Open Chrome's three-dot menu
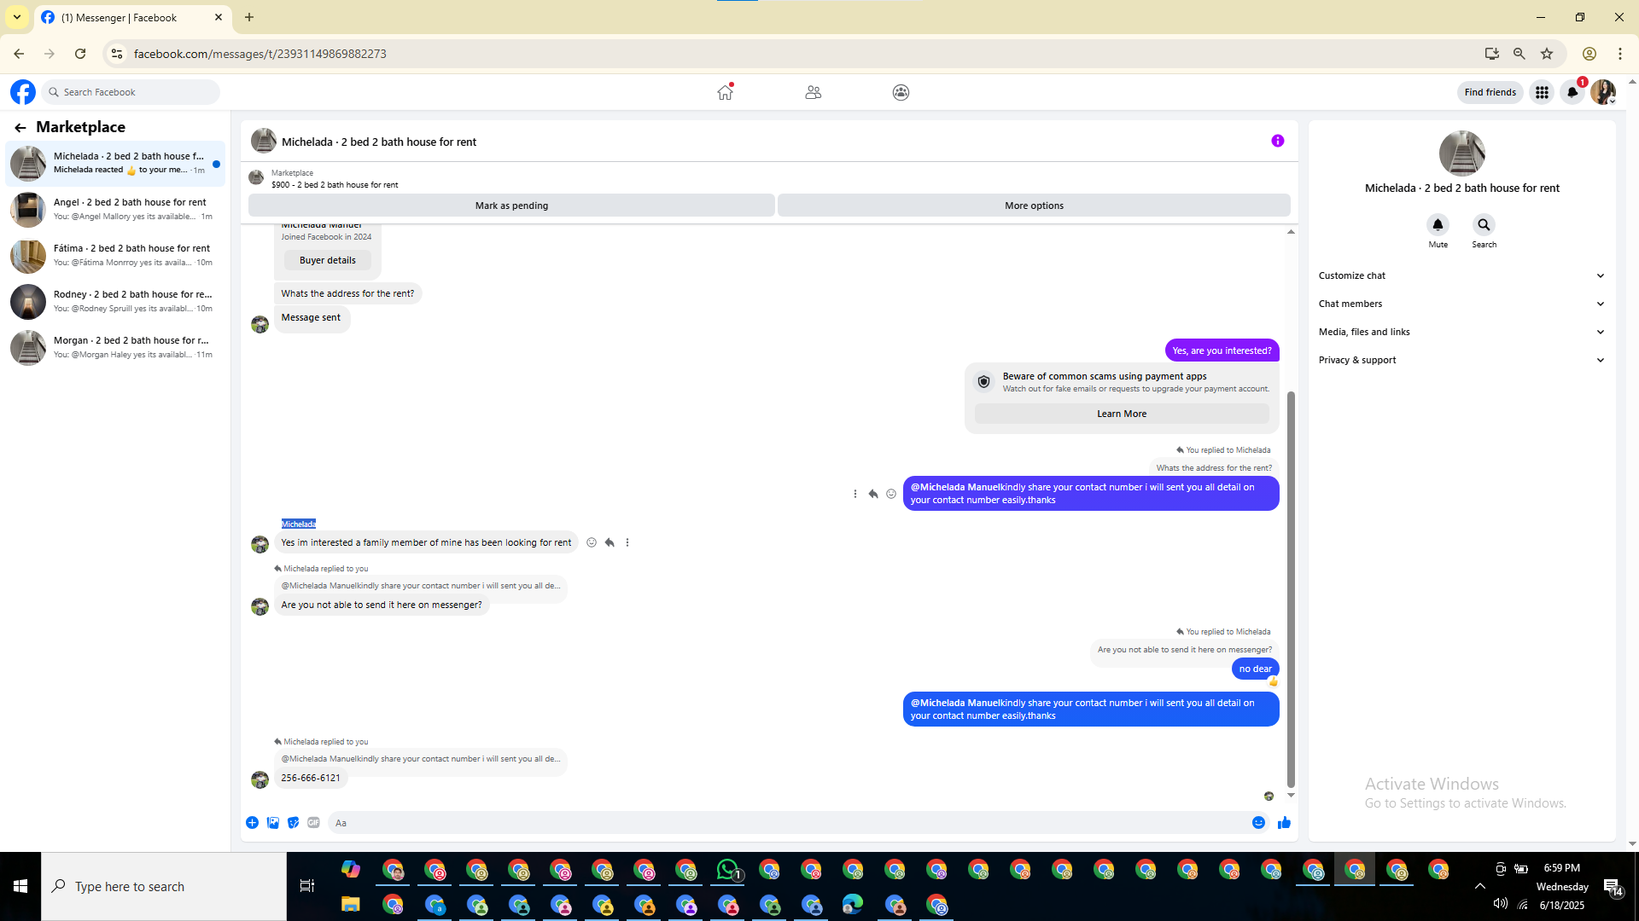Viewport: 1639px width, 921px height. [1620, 54]
